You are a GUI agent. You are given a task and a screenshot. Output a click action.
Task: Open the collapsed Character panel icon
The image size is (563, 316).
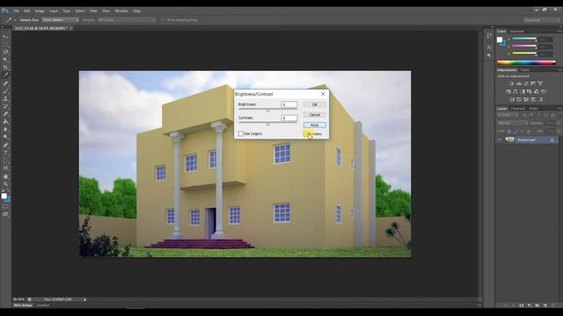(x=489, y=47)
